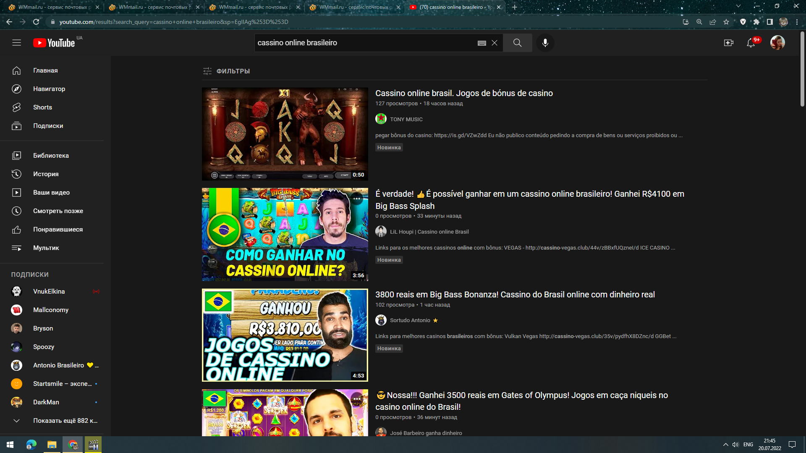806x453 pixels.
Task: Open Библиотека in sidebar
Action: point(52,156)
